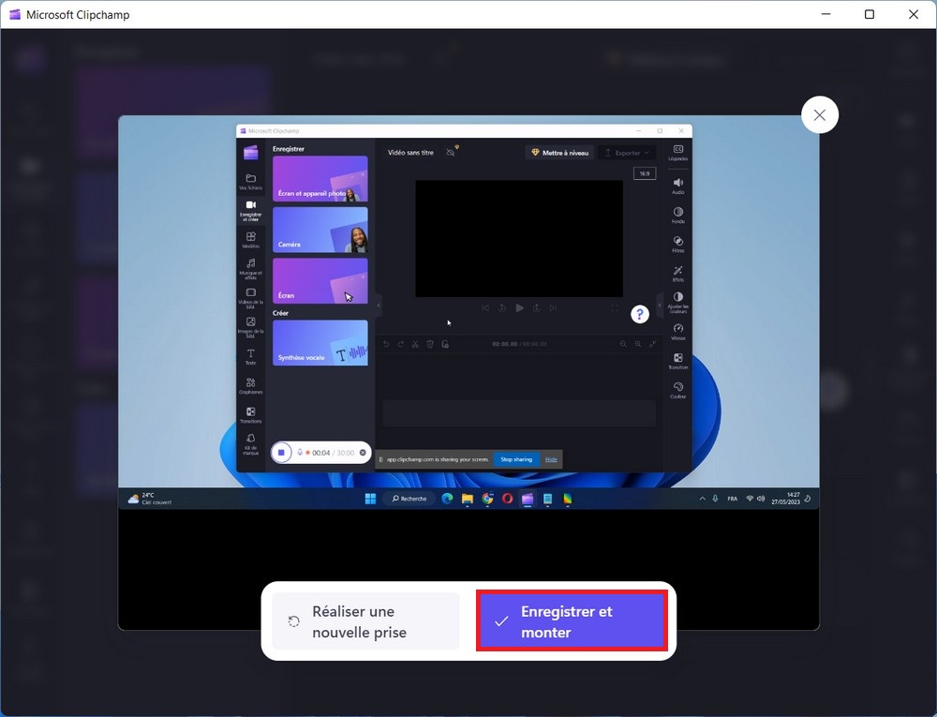Mute the microphone in the recording bar
Viewport: 937px width, 717px height.
pyautogui.click(x=300, y=452)
